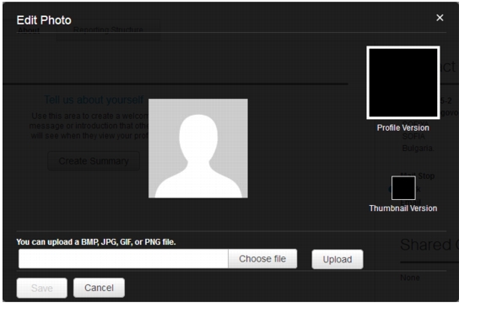This screenshot has height=319, width=486.
Task: Select the Profile Version preview box
Action: coord(403,83)
